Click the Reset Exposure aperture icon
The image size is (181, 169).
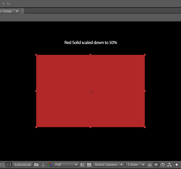tap(176, 164)
